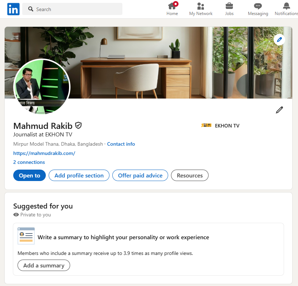This screenshot has height=286, width=298.
Task: Open the Notifications bell icon
Action: click(287, 6)
